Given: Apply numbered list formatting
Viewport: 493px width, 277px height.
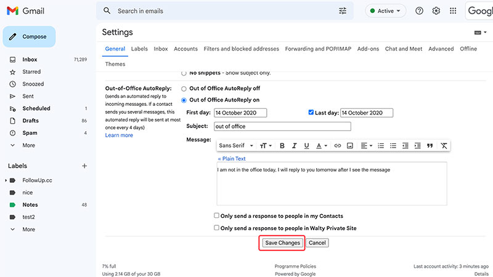Looking at the screenshot, I should (x=381, y=146).
